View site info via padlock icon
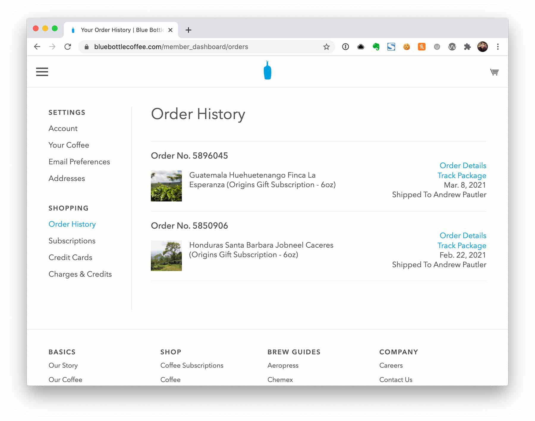This screenshot has height=421, width=535. [x=86, y=47]
